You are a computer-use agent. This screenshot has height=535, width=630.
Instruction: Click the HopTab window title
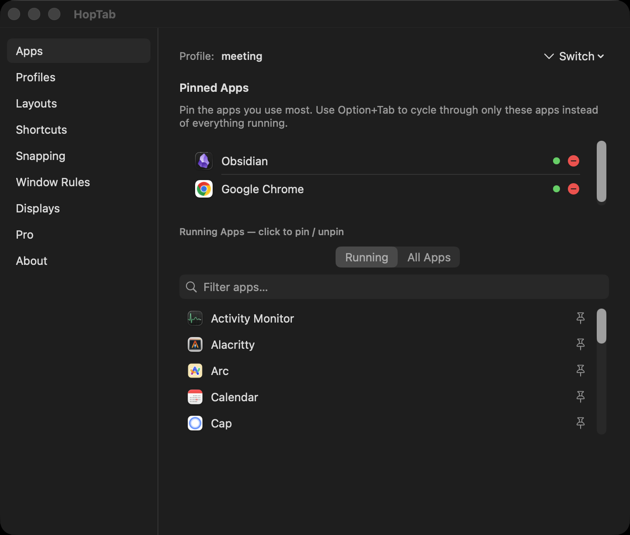94,14
